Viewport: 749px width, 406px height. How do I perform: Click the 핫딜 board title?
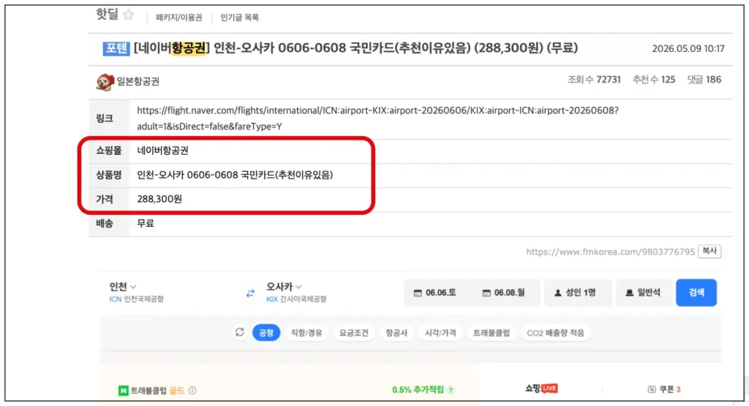pyautogui.click(x=107, y=15)
